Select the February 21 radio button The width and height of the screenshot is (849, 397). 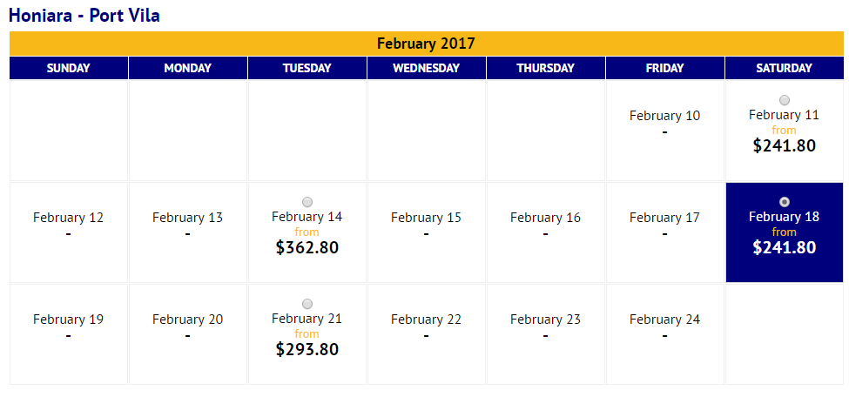307,304
